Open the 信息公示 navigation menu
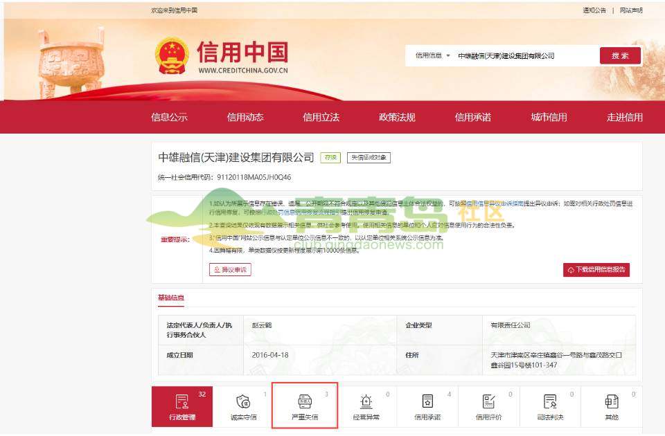Screen dimensions: 665x436 click(169, 118)
